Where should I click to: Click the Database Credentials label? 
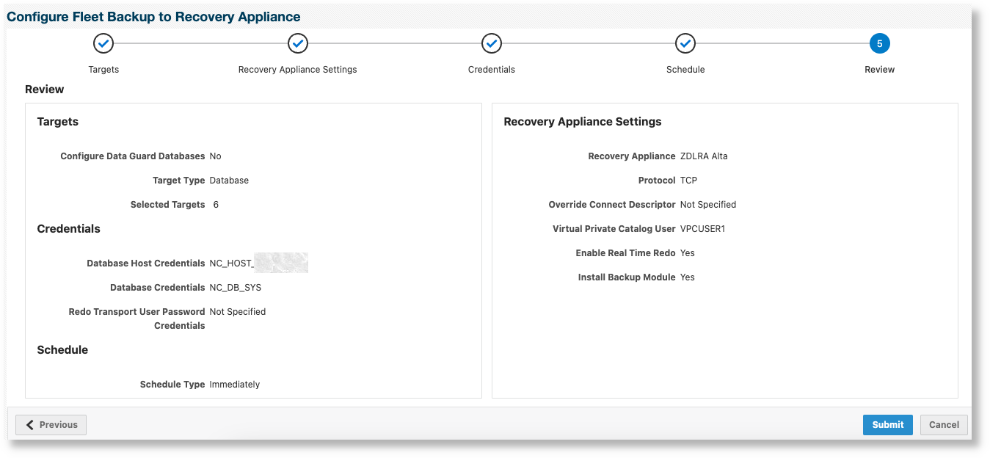[158, 288]
